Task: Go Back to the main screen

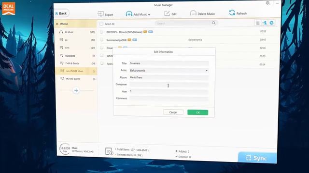Action: (61, 13)
